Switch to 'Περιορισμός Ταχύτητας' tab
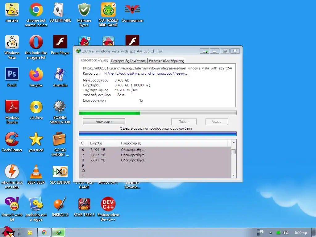 (x=128, y=61)
